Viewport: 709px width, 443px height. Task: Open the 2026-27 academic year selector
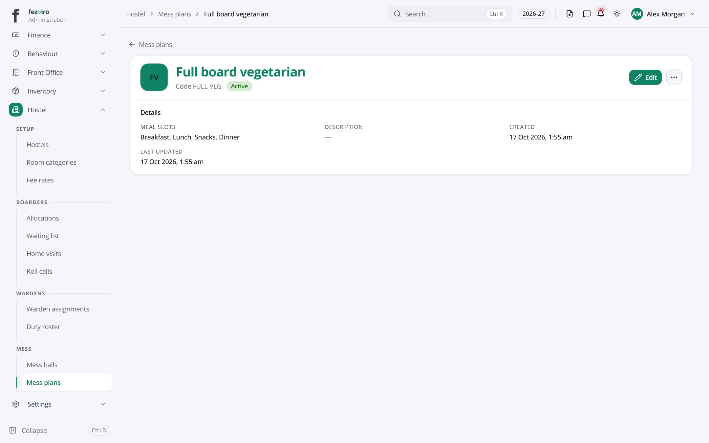pyautogui.click(x=533, y=14)
